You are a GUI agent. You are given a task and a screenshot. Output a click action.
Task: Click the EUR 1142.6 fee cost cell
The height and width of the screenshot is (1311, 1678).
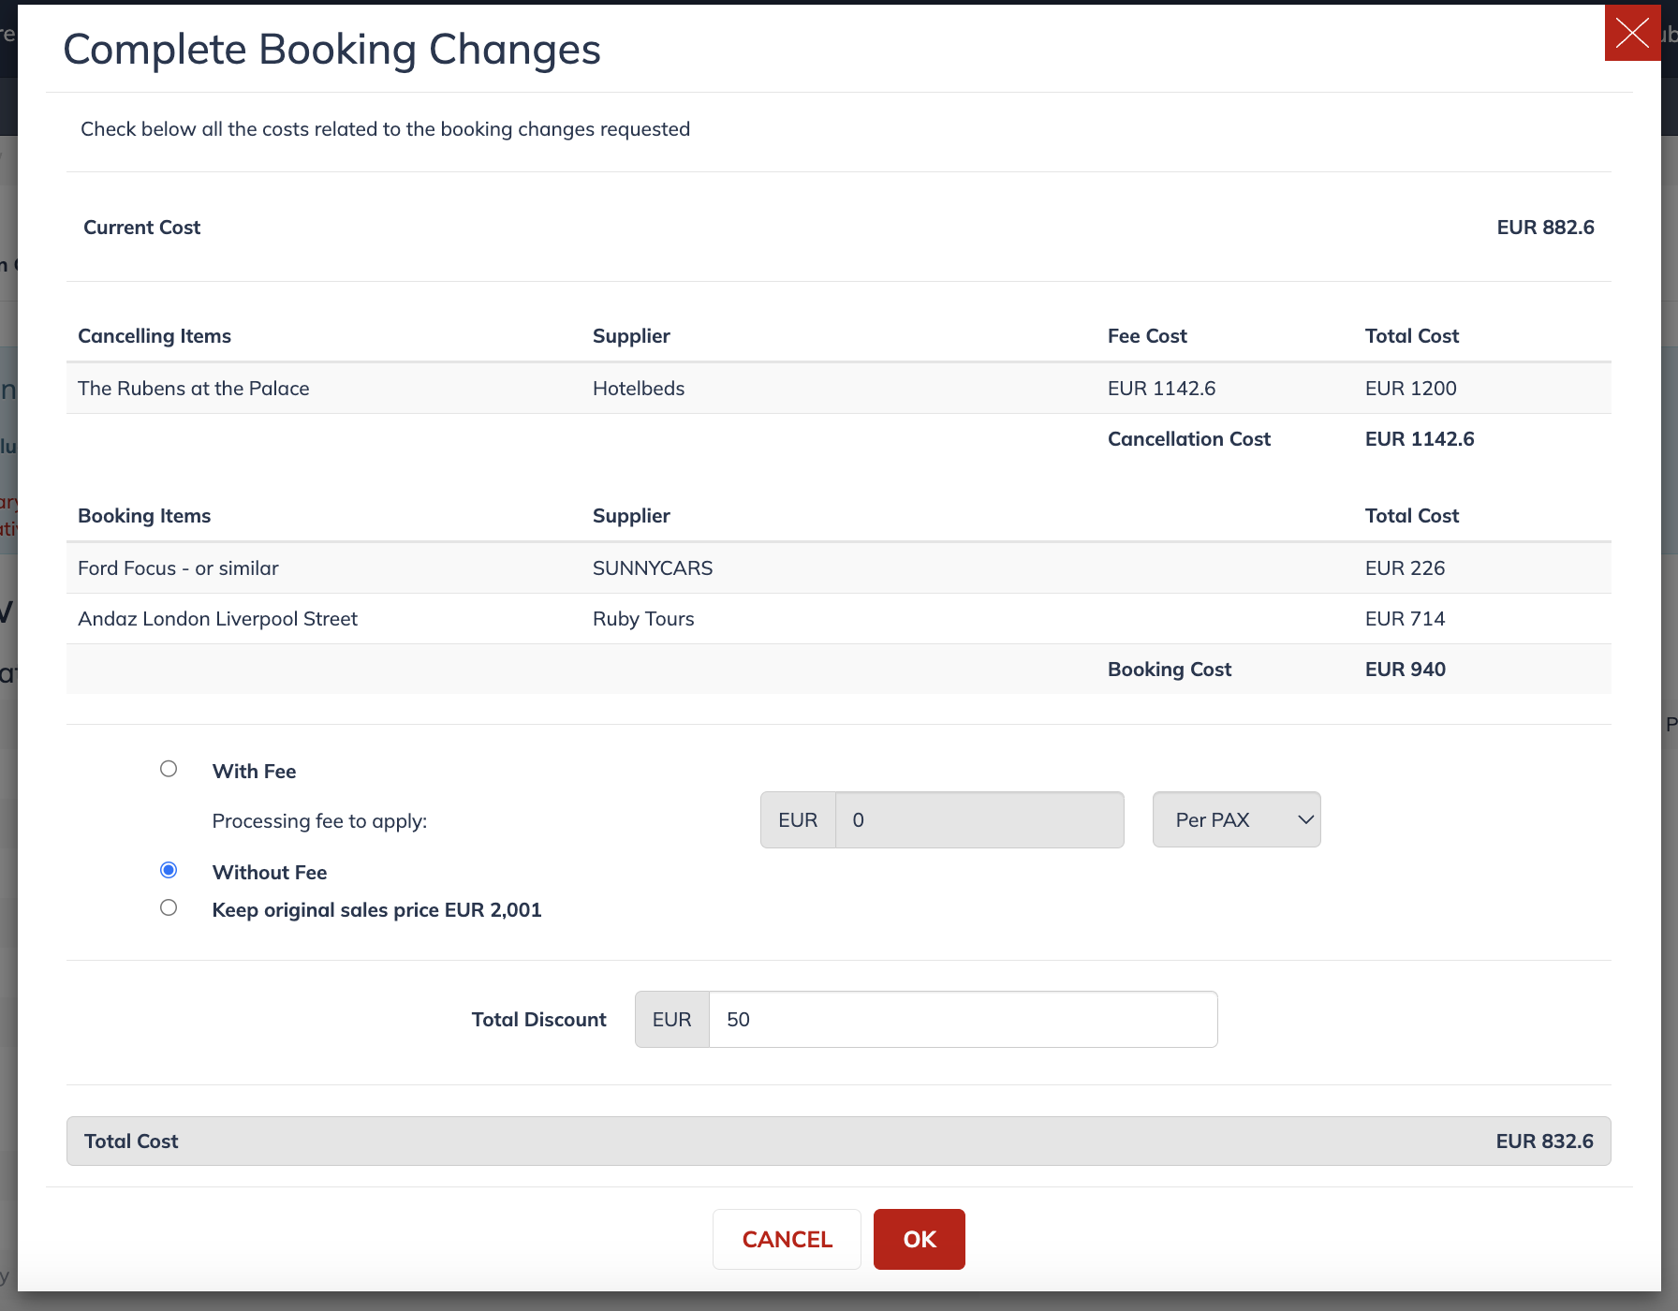pos(1161,388)
